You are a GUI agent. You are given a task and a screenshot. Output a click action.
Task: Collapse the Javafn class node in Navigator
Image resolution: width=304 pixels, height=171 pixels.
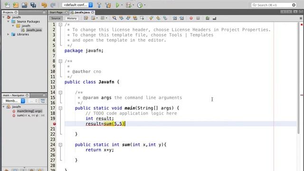coord(3,106)
